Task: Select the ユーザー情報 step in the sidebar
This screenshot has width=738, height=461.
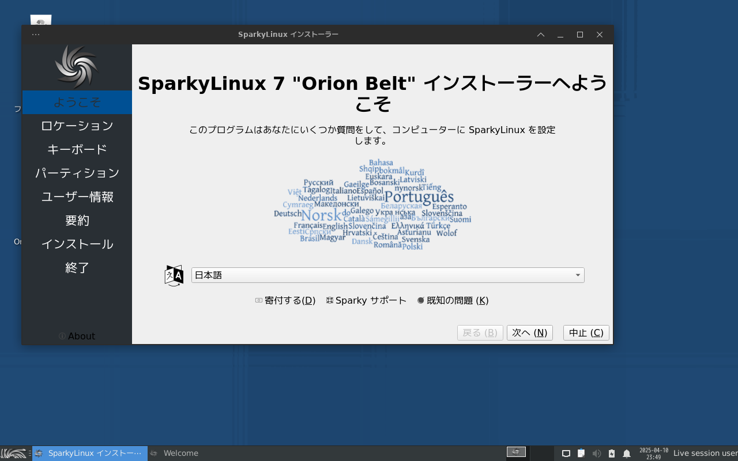Action: 77,197
